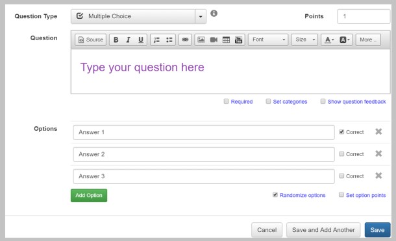396x241 pixels.
Task: Click Save and Add Another
Action: click(323, 230)
